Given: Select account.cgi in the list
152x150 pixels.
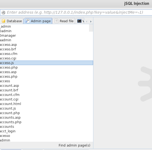Looking at the screenshot, I should click(x=47, y=99).
